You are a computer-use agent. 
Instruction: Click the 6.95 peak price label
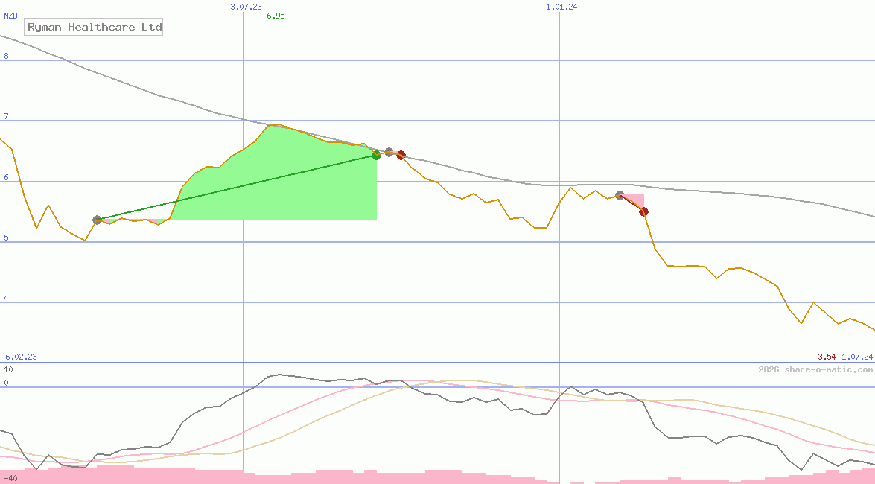coord(276,14)
